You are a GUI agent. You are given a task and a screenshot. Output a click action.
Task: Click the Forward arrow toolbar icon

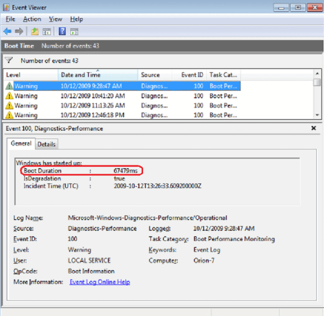pos(19,32)
